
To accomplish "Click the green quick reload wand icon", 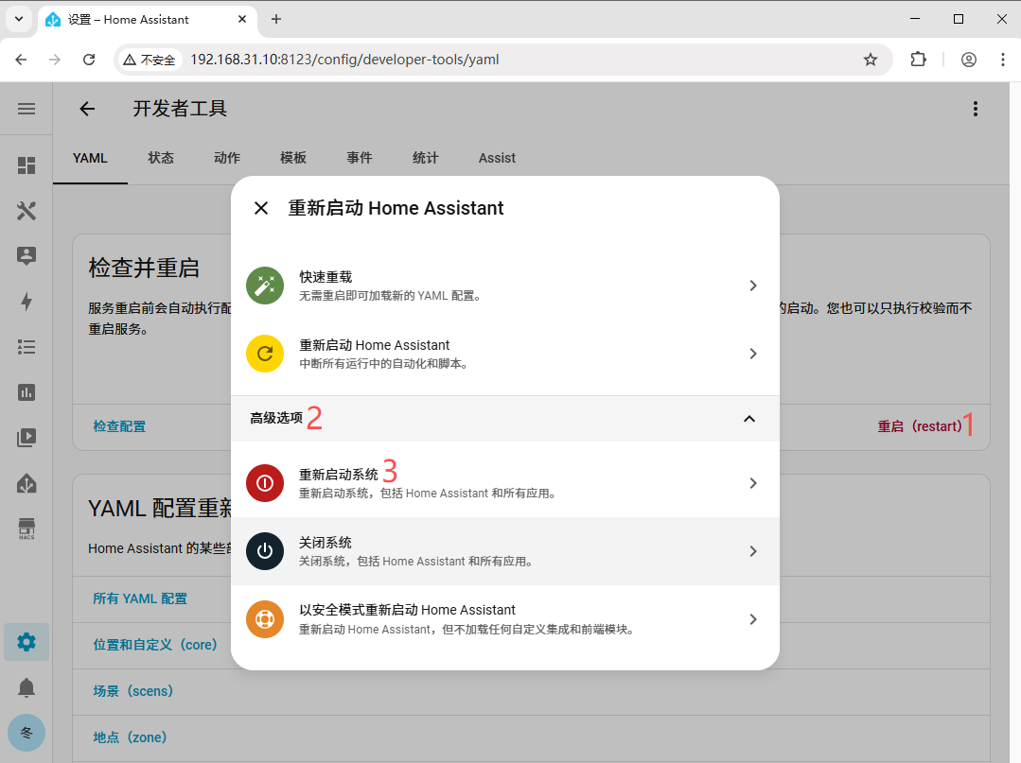I will [x=265, y=286].
